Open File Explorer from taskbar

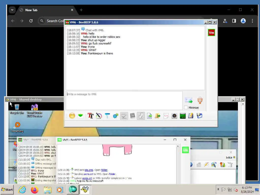(x=47, y=189)
